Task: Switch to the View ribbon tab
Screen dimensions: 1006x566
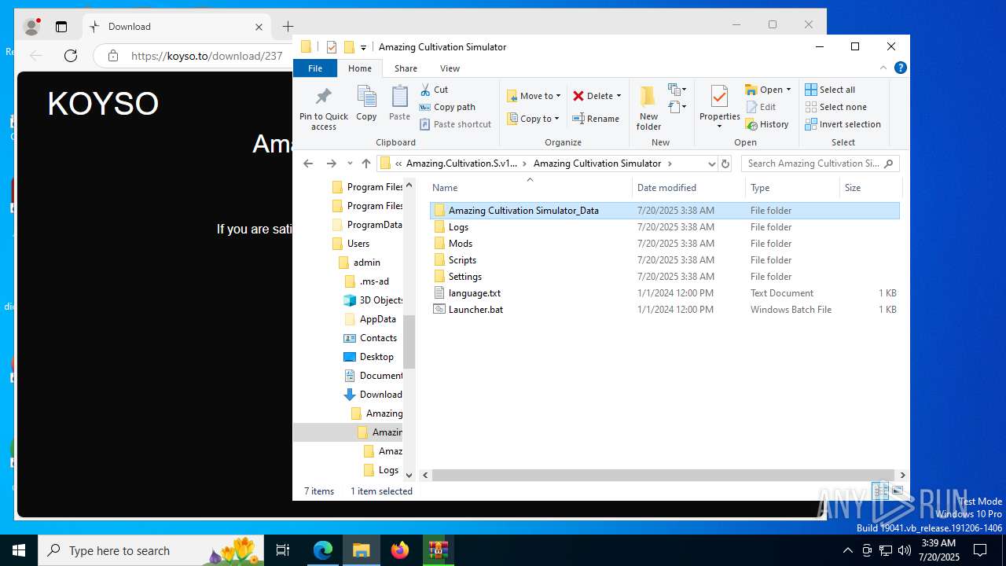Action: click(x=450, y=68)
